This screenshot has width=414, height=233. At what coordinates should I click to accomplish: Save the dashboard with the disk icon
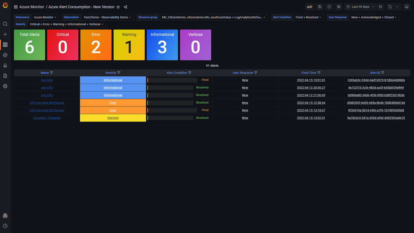[320, 7]
